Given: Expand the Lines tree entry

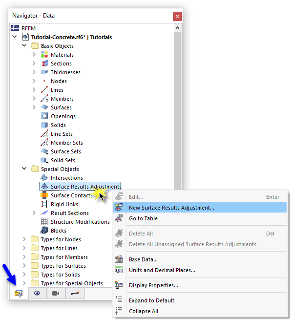Looking at the screenshot, I should [34, 90].
